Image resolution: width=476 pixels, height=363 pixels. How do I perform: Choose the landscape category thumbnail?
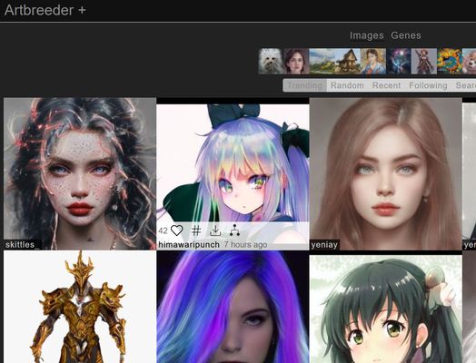click(x=322, y=62)
